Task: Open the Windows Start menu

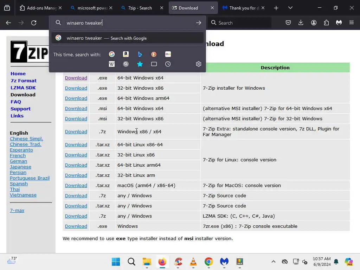Action: pyautogui.click(x=116, y=262)
